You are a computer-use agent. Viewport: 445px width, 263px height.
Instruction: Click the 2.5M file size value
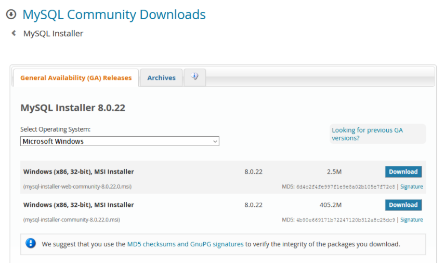[334, 172]
